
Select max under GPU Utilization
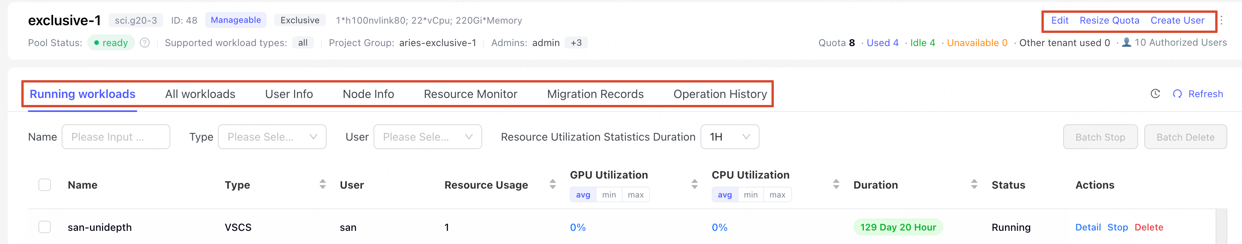tap(635, 195)
